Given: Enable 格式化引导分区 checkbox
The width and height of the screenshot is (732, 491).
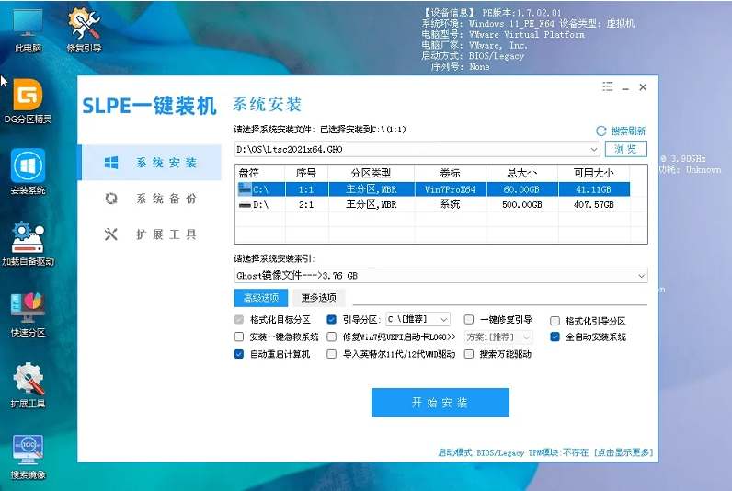Looking at the screenshot, I should click(555, 321).
